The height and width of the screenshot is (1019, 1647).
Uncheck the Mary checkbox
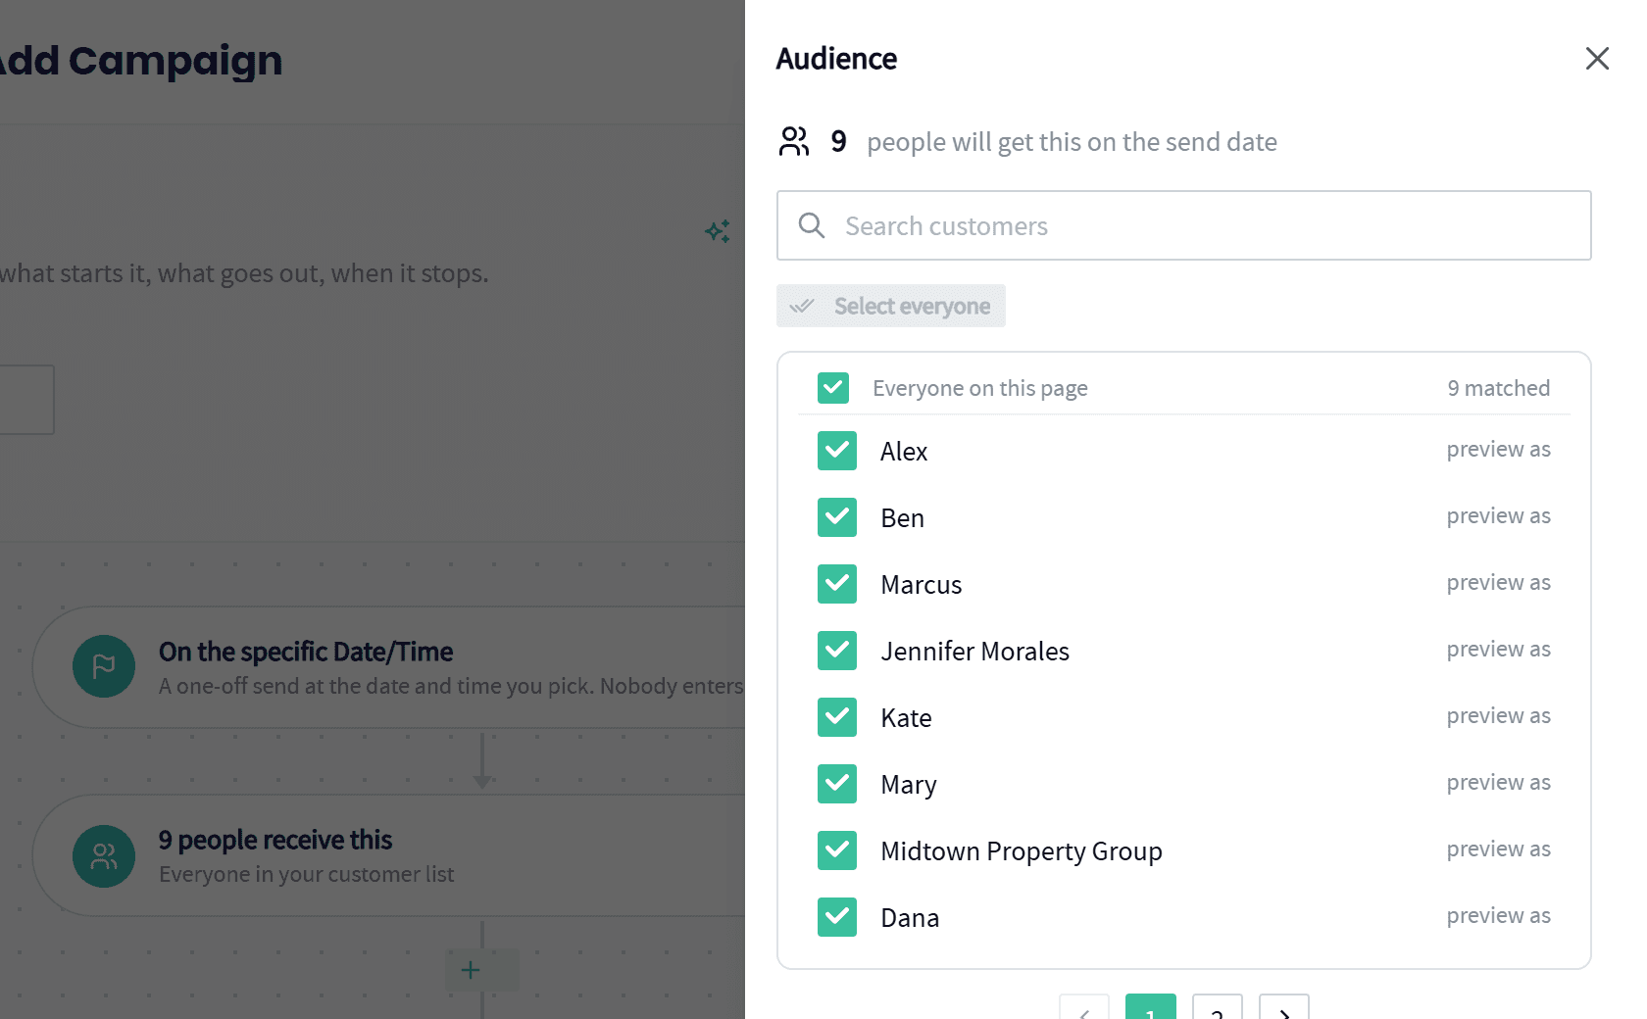(x=837, y=784)
